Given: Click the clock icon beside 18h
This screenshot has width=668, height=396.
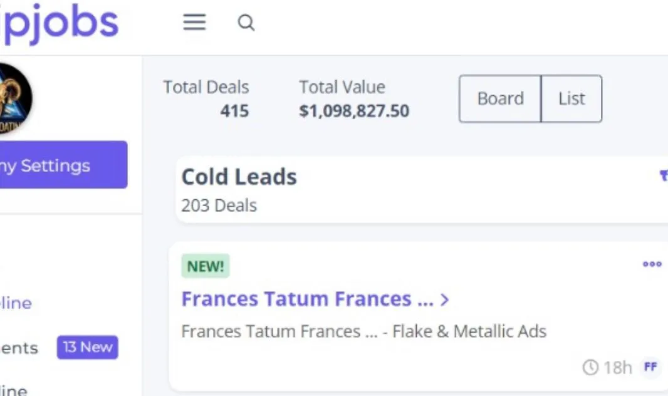Looking at the screenshot, I should point(590,367).
